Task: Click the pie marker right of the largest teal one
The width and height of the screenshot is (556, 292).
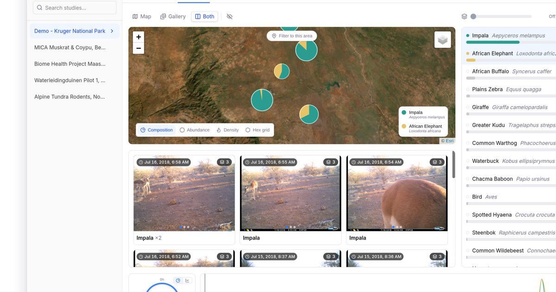Action: point(309,114)
